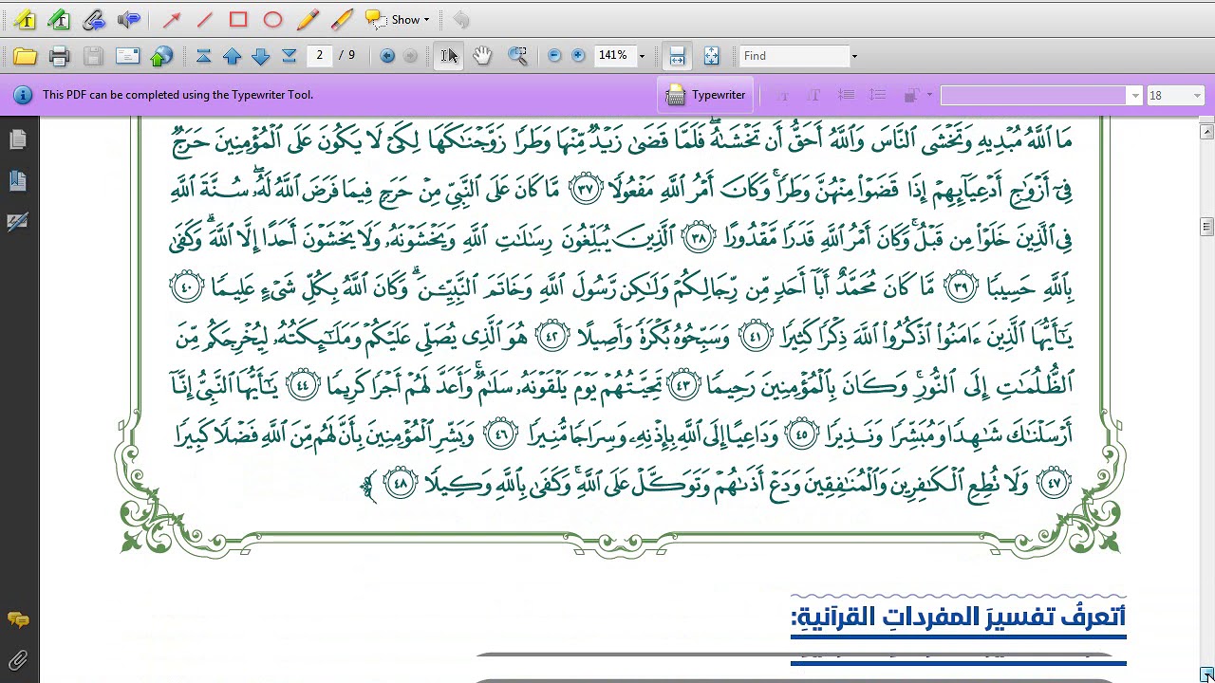Open the Find options dropdown arrow
The width and height of the screenshot is (1215, 683).
coord(854,56)
